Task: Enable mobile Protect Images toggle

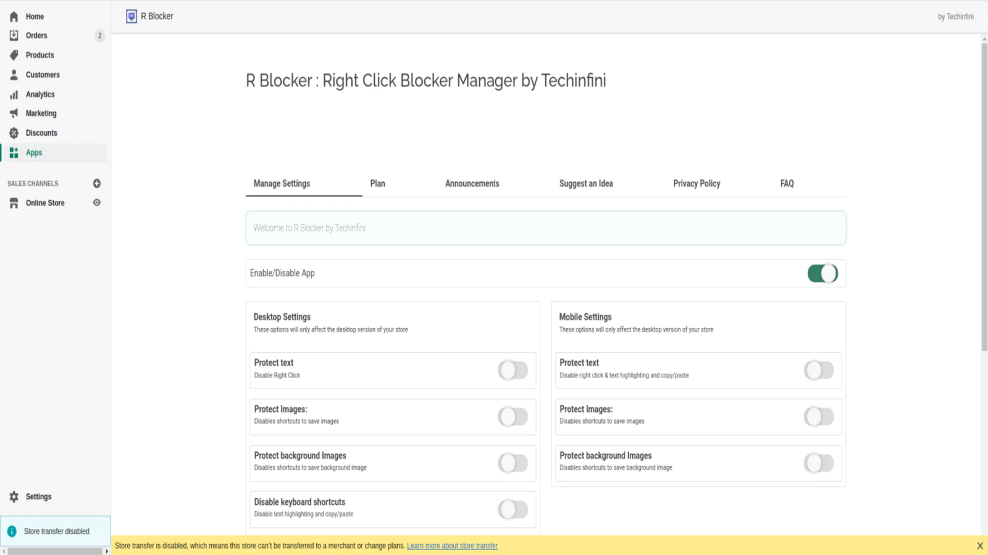Action: click(x=819, y=417)
